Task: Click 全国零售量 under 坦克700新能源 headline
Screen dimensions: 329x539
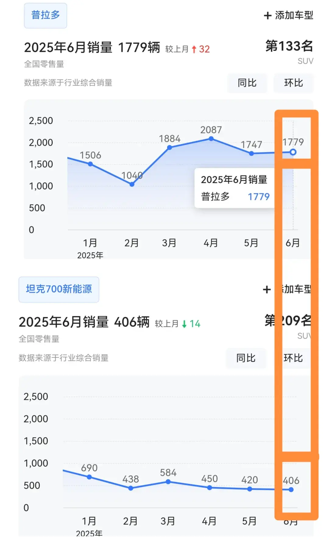Action: [x=39, y=339]
